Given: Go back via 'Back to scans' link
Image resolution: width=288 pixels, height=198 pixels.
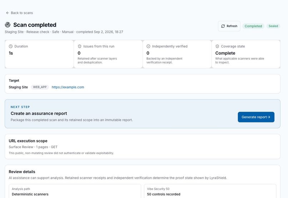Looking at the screenshot, I should tap(19, 13).
